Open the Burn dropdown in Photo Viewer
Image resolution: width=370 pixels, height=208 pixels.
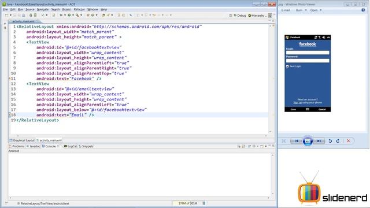(301, 10)
